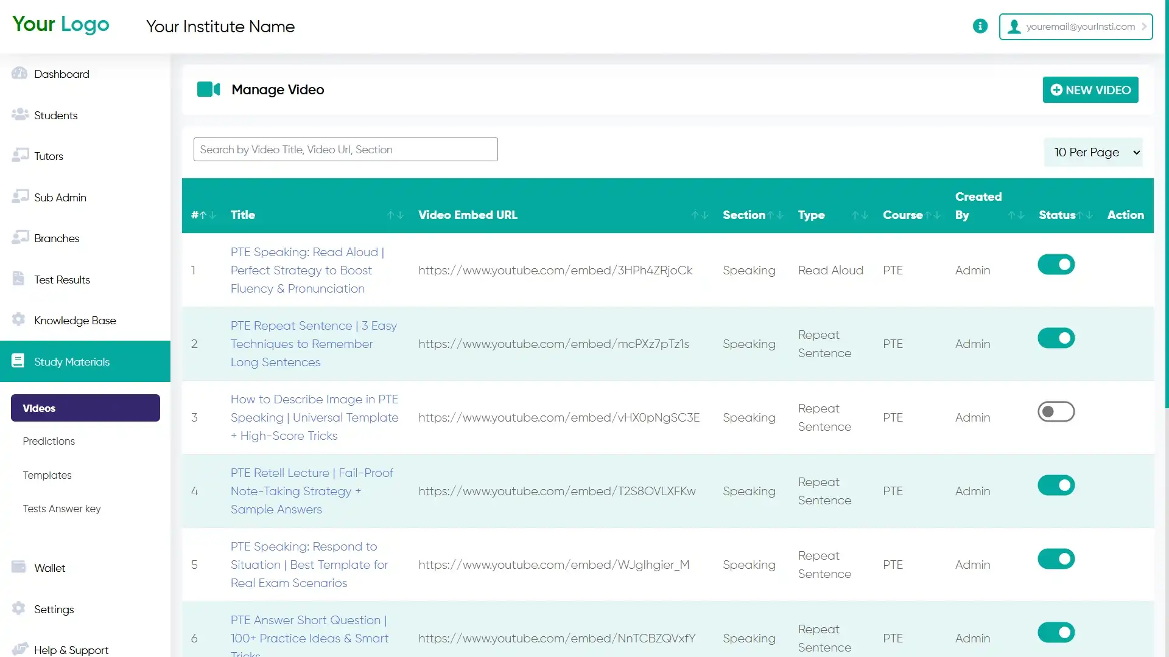Screen dimensions: 1169x657
Task: Click the Tutors icon
Action: pos(19,155)
